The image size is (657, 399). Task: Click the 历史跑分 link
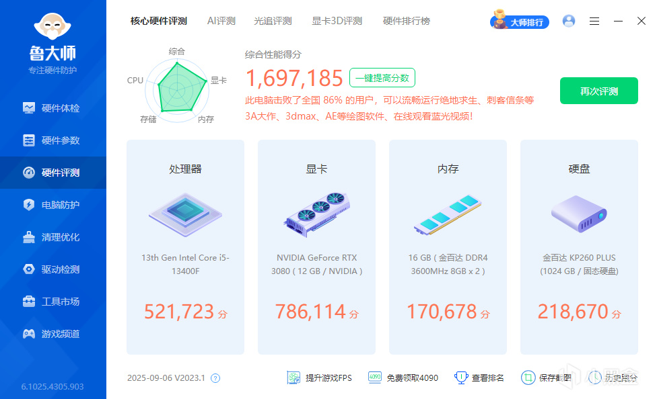click(x=613, y=378)
